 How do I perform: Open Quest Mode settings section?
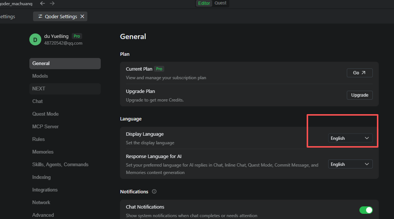pyautogui.click(x=65, y=114)
